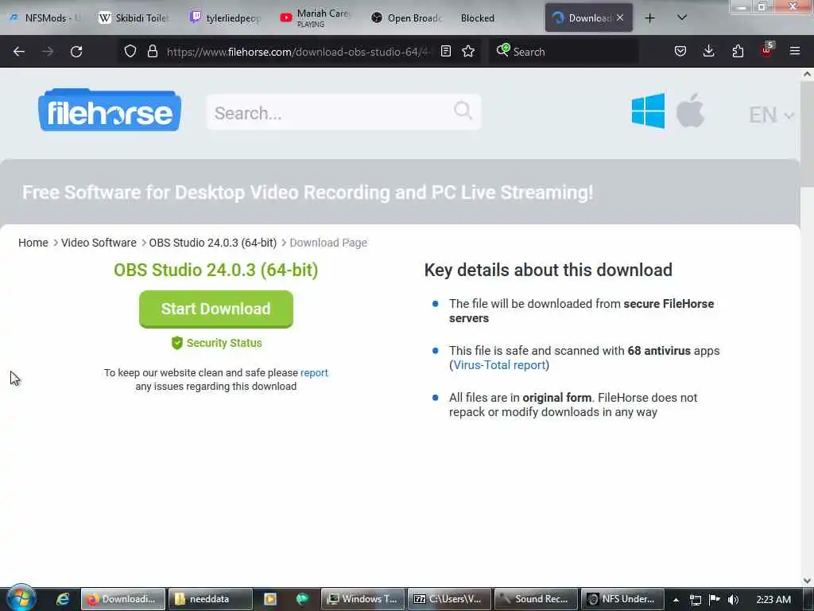Go back with the browser back arrow
This screenshot has height=611, width=814.
pos(19,52)
